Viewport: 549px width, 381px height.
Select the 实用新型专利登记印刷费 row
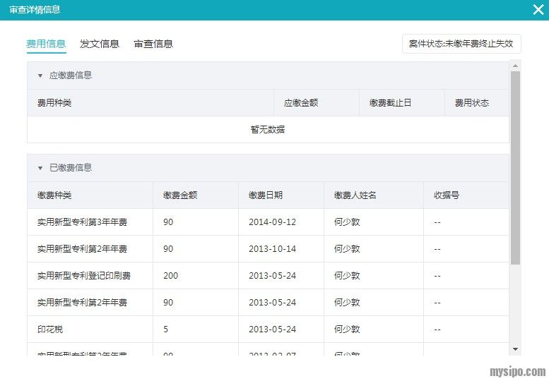pos(83,276)
